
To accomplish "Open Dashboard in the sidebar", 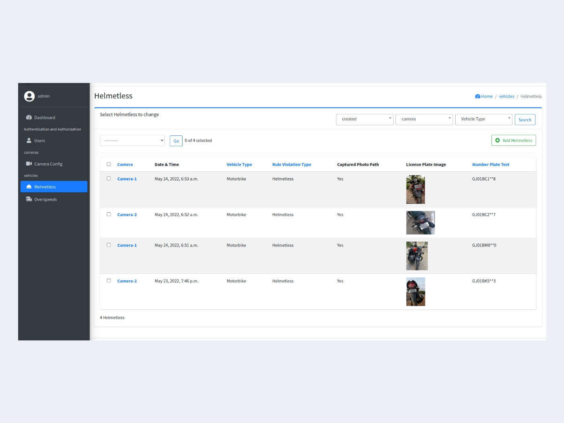I will (x=54, y=118).
